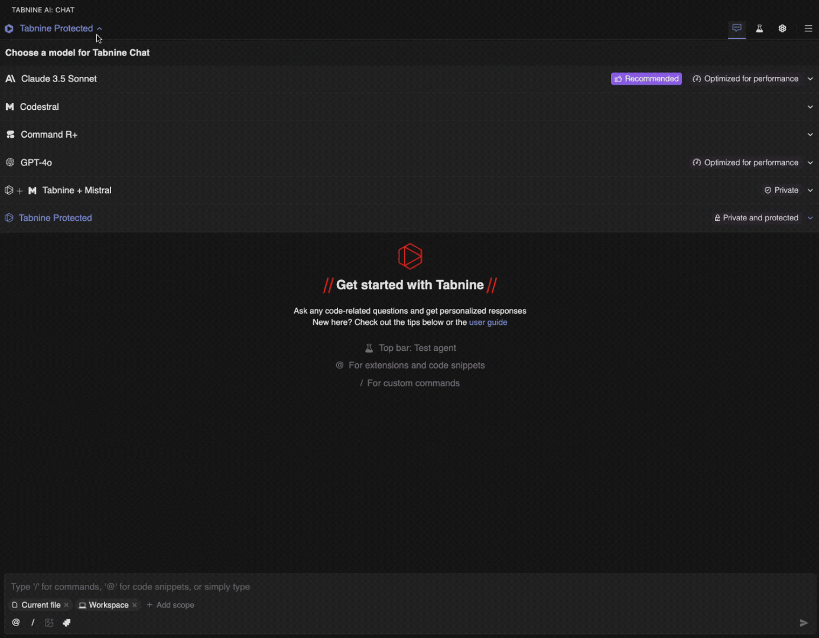Click the Add scope button
Viewport: 819px width, 638px height.
170,605
